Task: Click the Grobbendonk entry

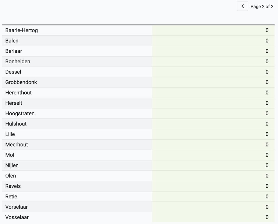Action: [21, 82]
